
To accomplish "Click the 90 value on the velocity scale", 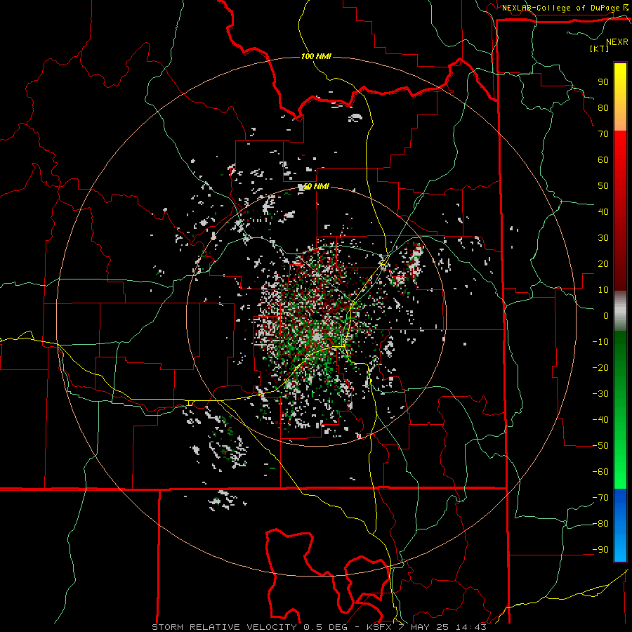I will 603,82.
